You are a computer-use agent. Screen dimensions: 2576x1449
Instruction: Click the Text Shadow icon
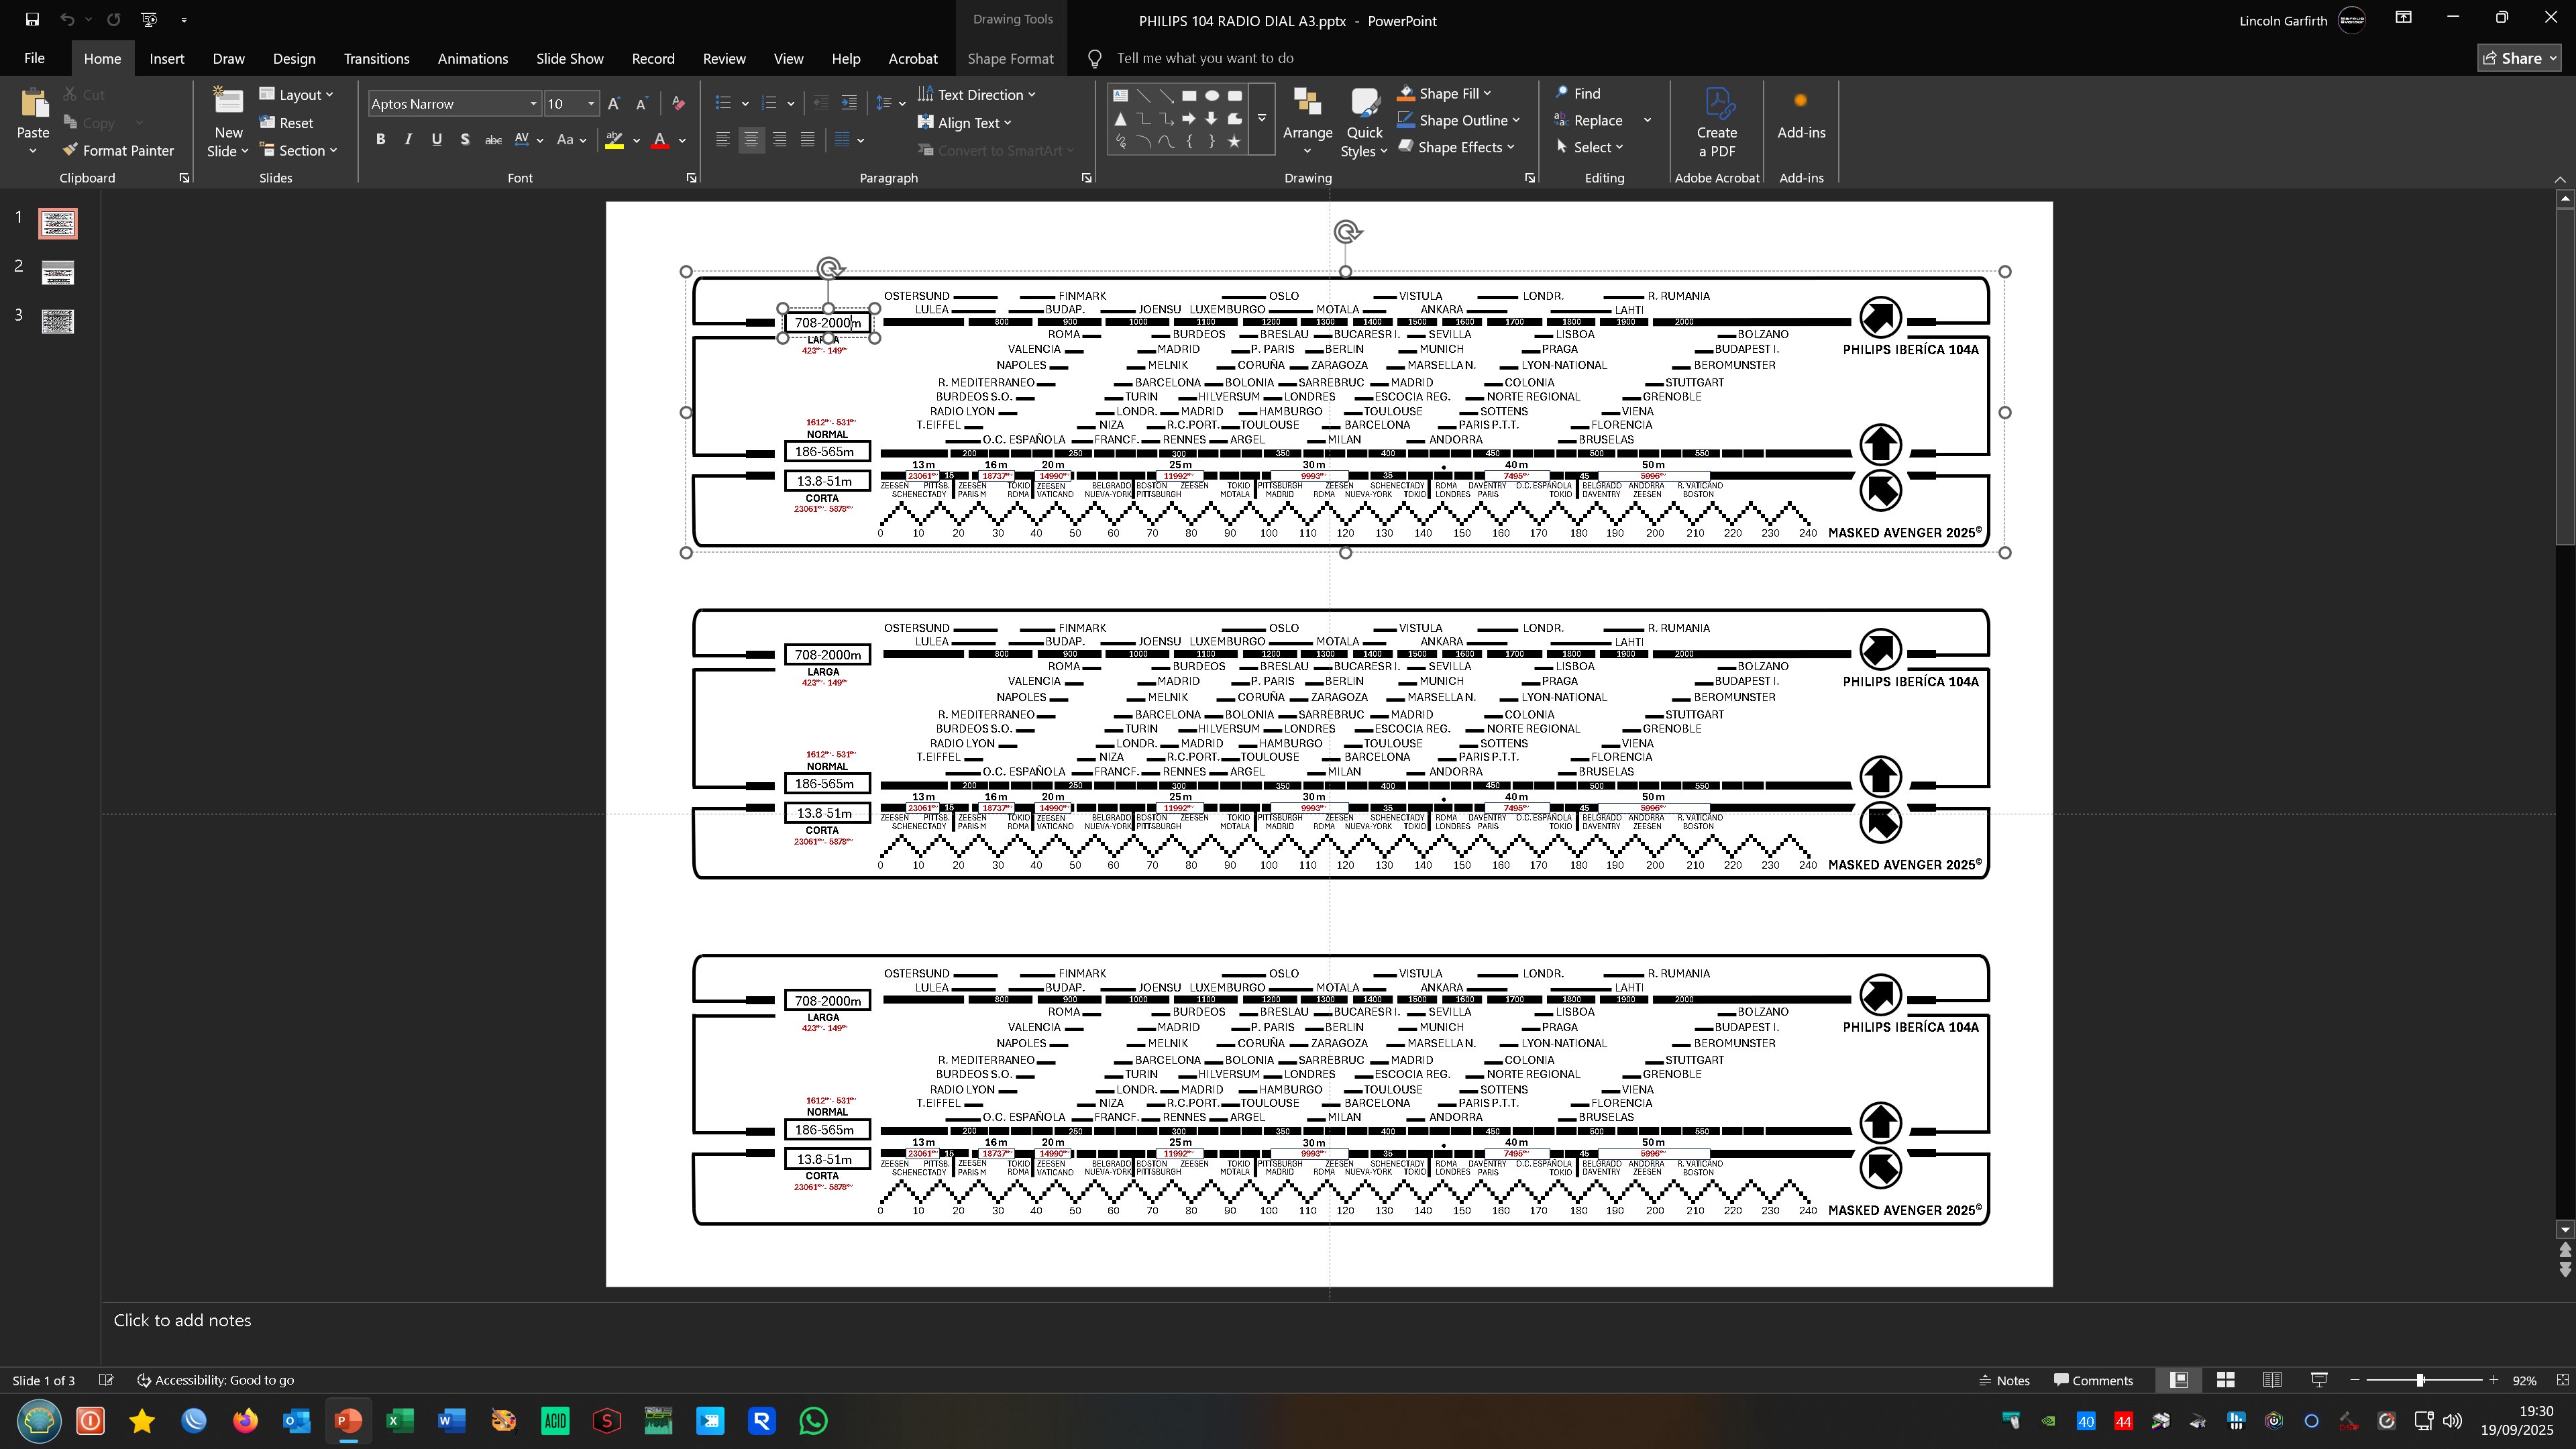[465, 140]
